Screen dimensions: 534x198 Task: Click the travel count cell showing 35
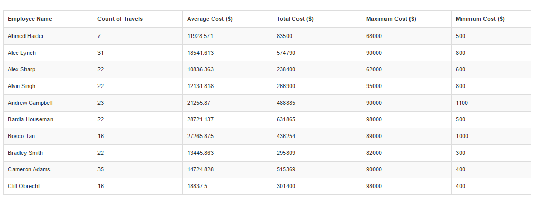(x=138, y=170)
